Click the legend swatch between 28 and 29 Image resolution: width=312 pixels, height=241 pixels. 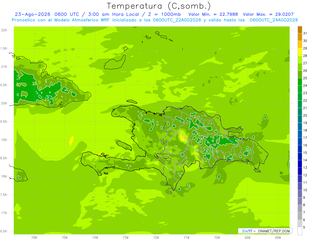click(x=300, y=52)
